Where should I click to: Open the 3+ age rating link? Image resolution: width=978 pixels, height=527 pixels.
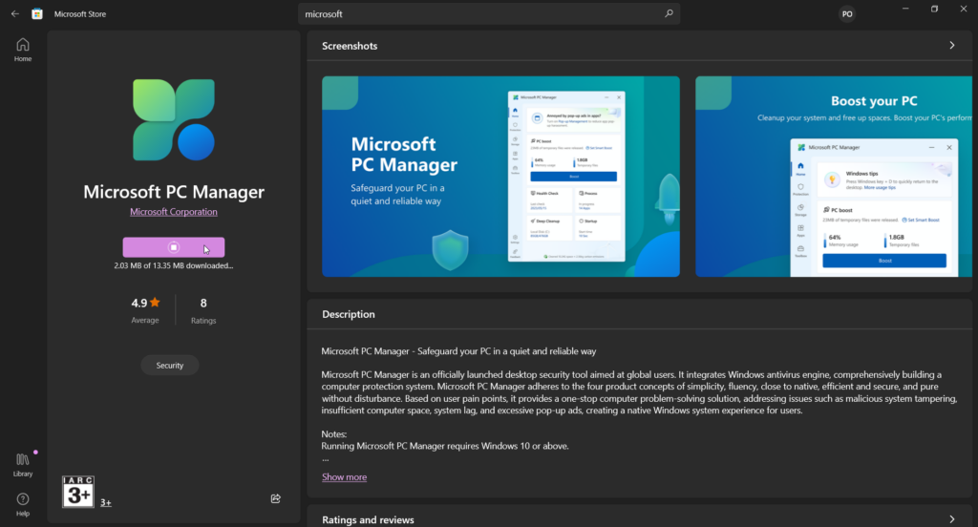(106, 503)
